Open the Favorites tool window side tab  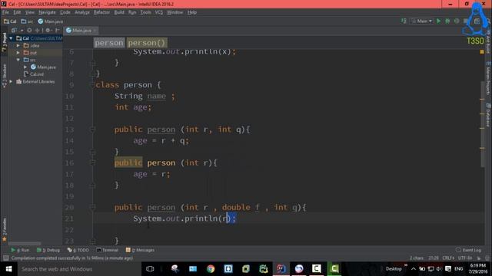[x=4, y=230]
